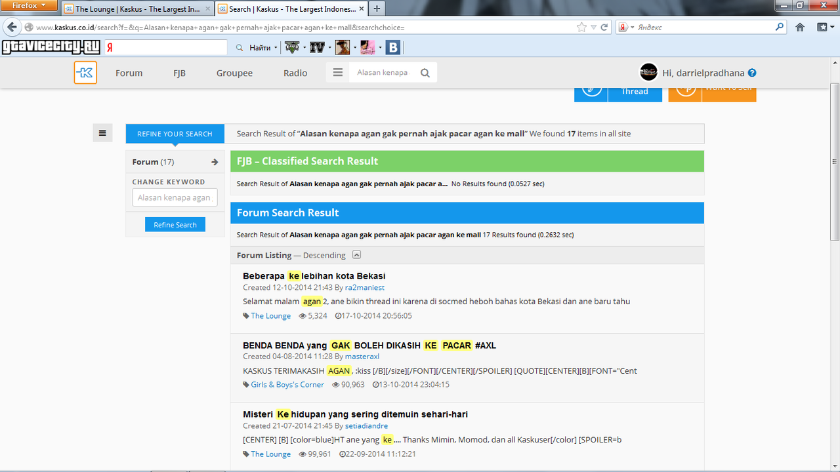Open the bookmarks menu icon
840x472 pixels.
pos(823,28)
